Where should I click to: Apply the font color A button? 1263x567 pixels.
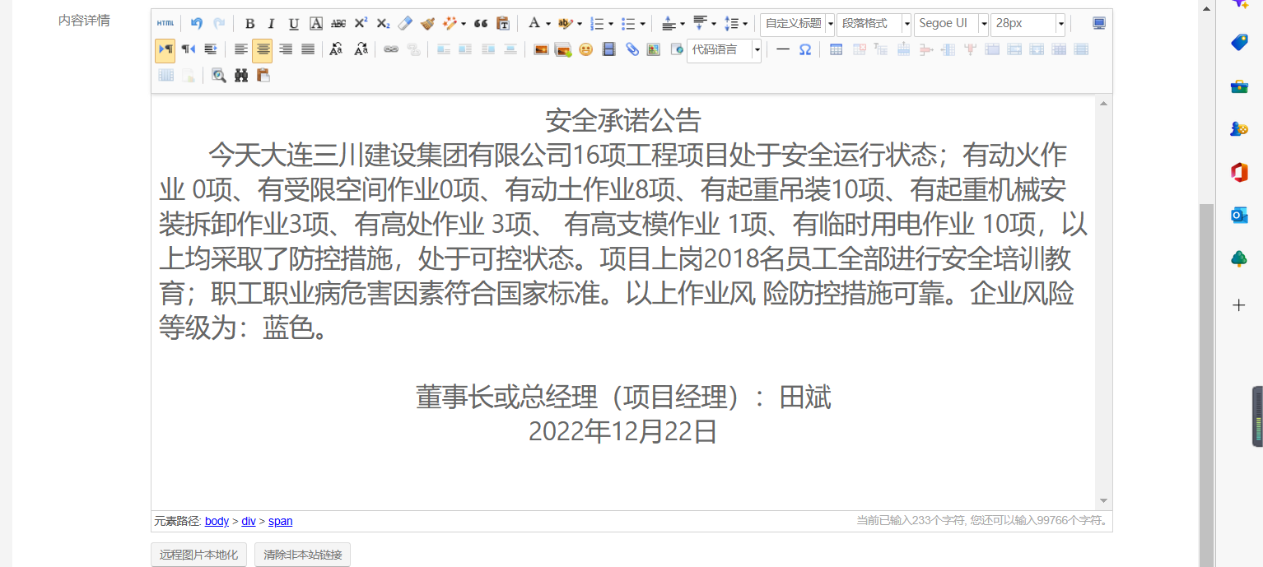pos(534,23)
